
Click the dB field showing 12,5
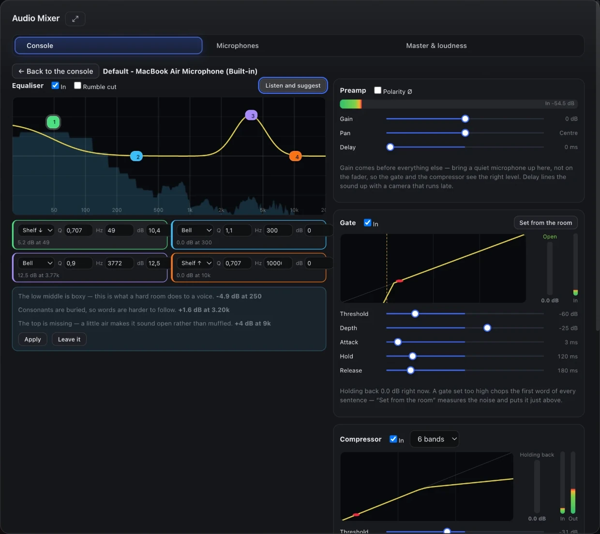(156, 263)
